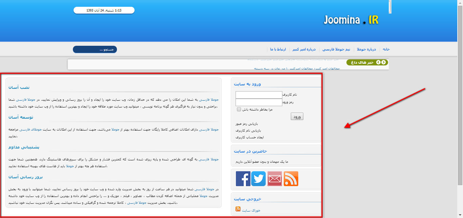Open the درباره جوملا menu item
463x218 pixels.
tap(366, 49)
